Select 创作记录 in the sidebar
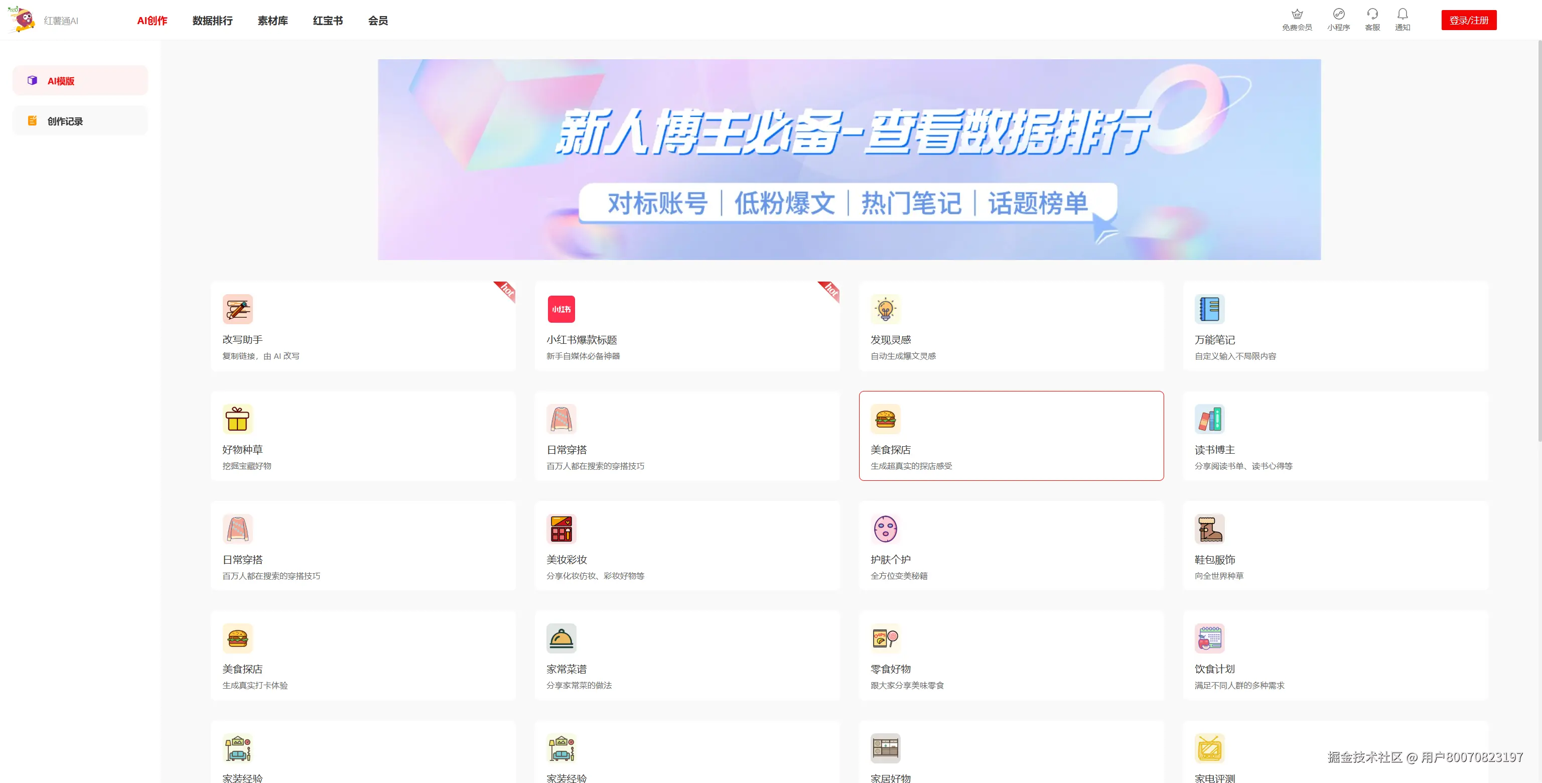The width and height of the screenshot is (1542, 783). click(x=80, y=120)
